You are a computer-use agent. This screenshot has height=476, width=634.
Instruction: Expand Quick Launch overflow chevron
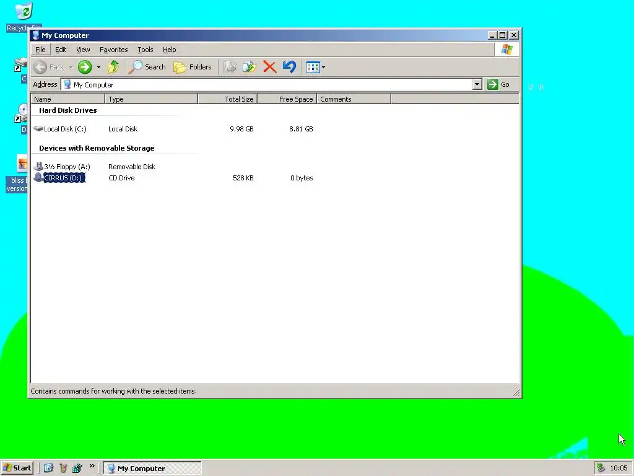[92, 466]
